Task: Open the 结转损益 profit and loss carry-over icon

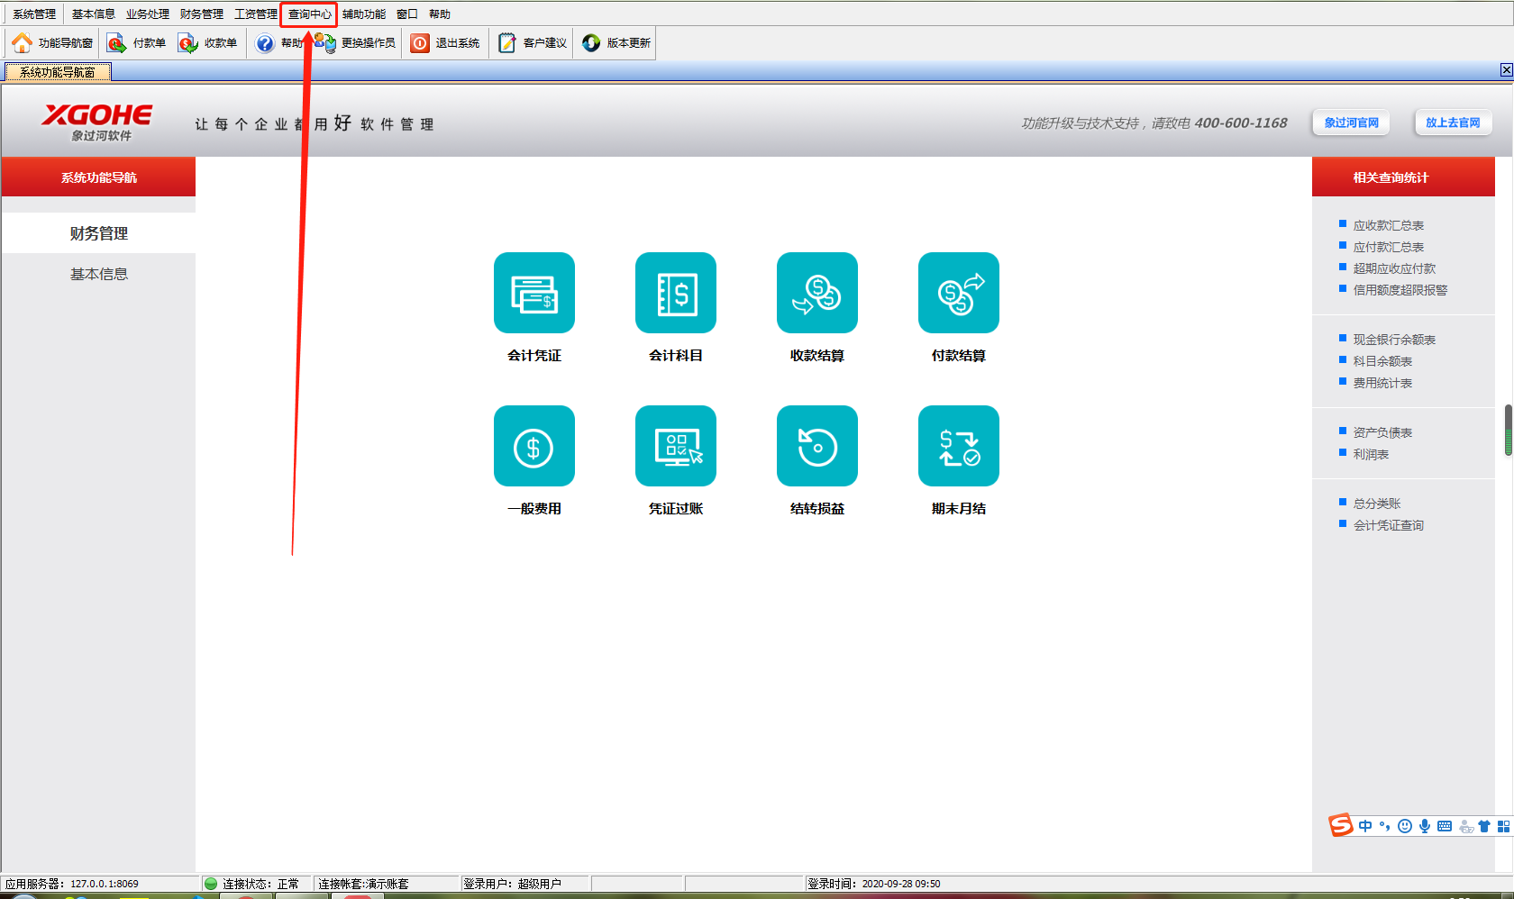Action: (x=816, y=446)
